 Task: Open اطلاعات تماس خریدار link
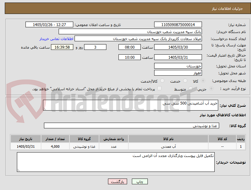(56, 39)
